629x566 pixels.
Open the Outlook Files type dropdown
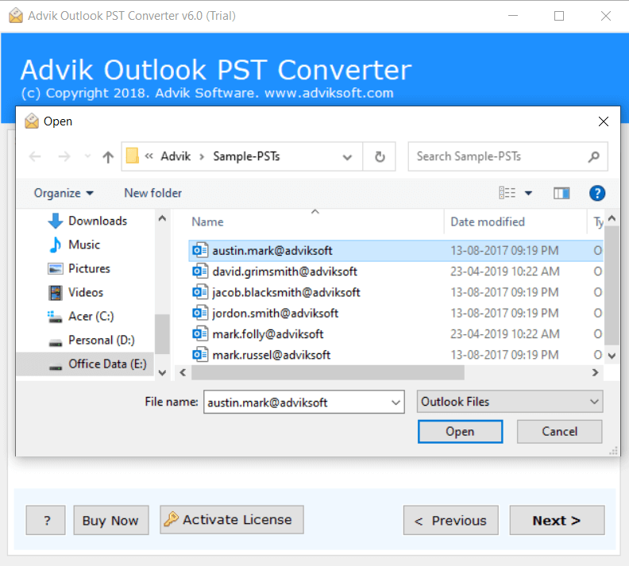[510, 402]
